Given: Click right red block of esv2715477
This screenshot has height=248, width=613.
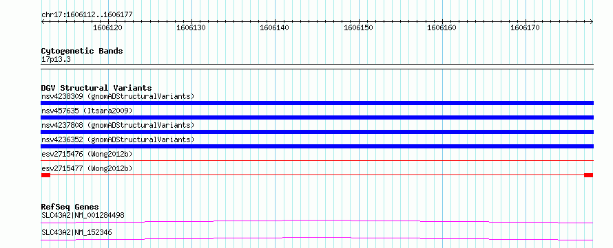Looking at the screenshot, I should tap(589, 175).
